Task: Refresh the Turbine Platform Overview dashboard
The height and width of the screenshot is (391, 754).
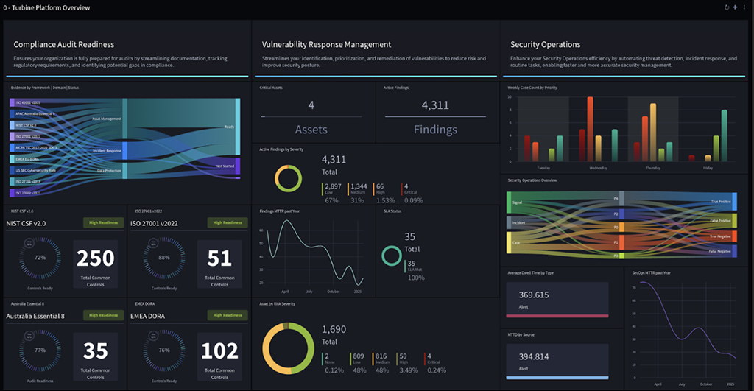Action: click(727, 7)
